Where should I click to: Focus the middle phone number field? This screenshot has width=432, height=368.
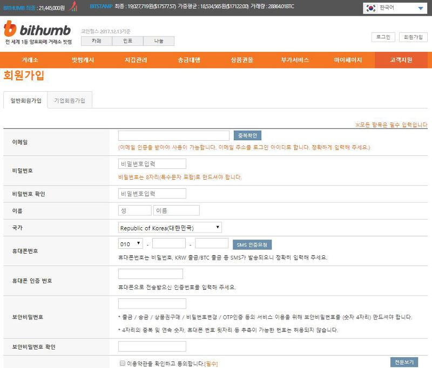[169, 243]
